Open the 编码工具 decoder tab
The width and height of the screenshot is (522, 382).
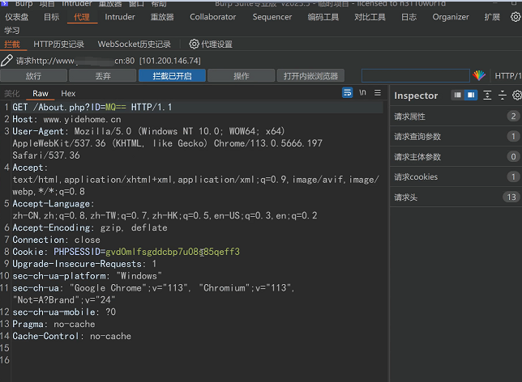323,17
